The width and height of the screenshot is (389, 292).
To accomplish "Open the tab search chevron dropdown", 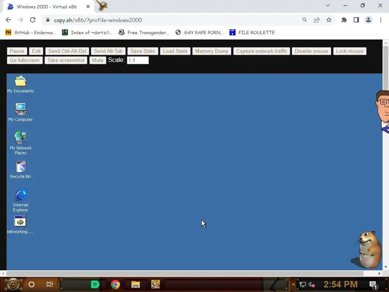I will (328, 5).
